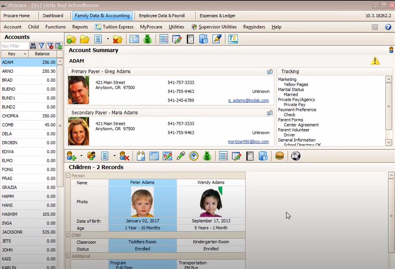395x269 pixels.
Task: Click the Primary Payer map icon
Action: coord(270,72)
